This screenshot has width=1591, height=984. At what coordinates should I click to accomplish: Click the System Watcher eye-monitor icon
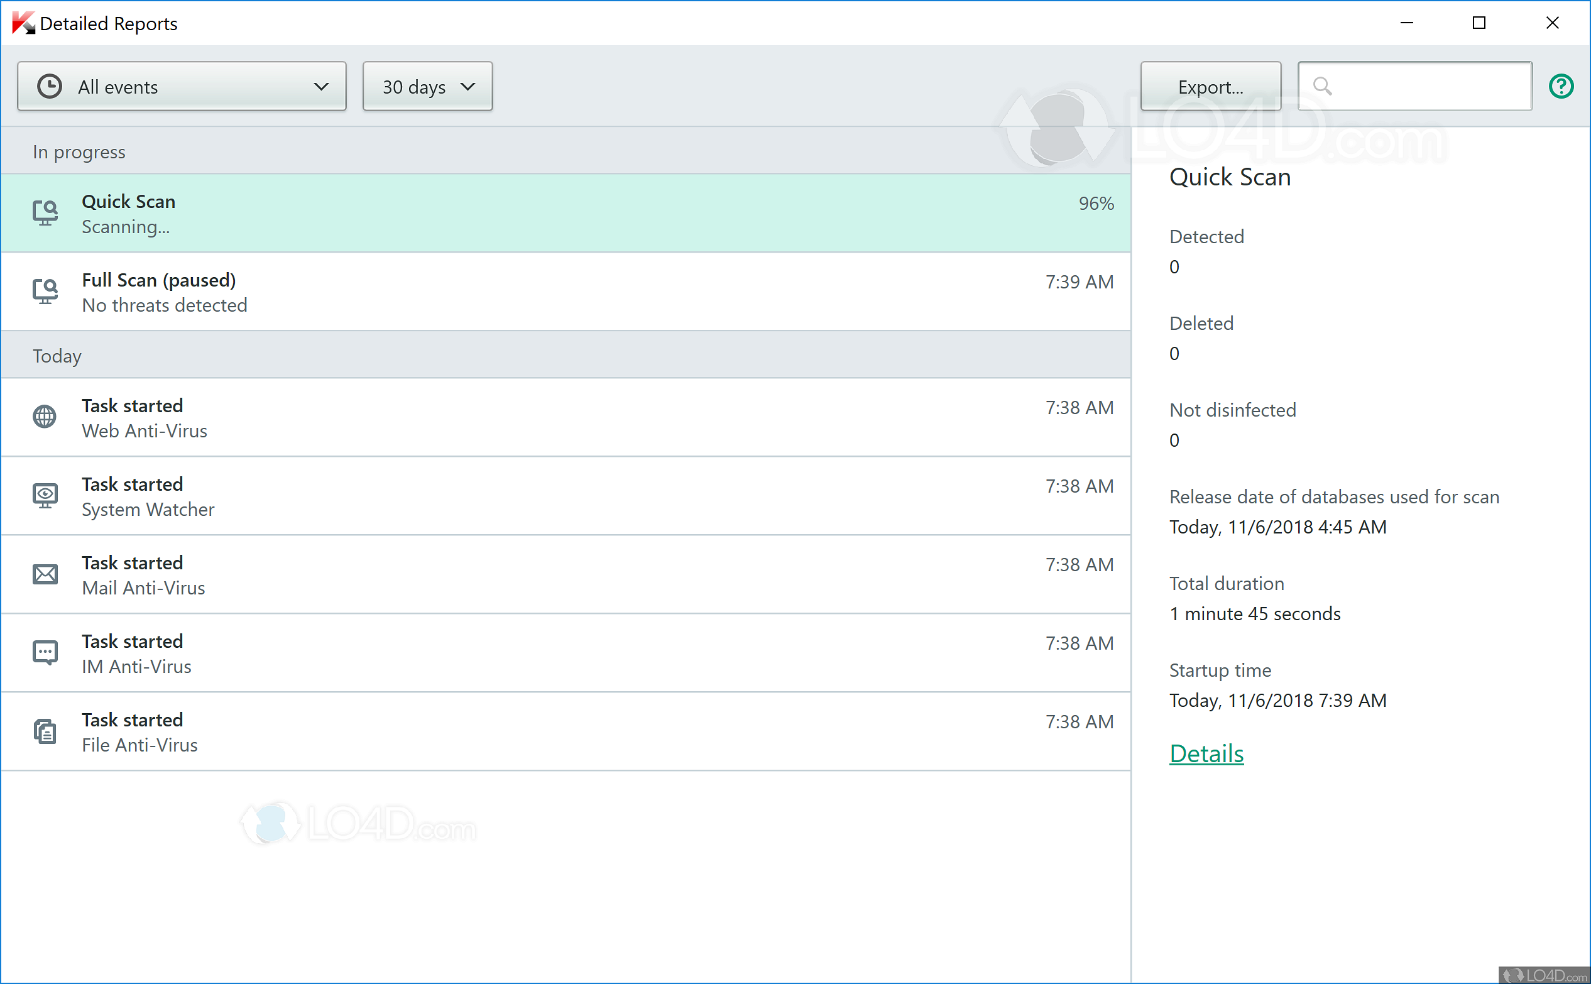[45, 496]
